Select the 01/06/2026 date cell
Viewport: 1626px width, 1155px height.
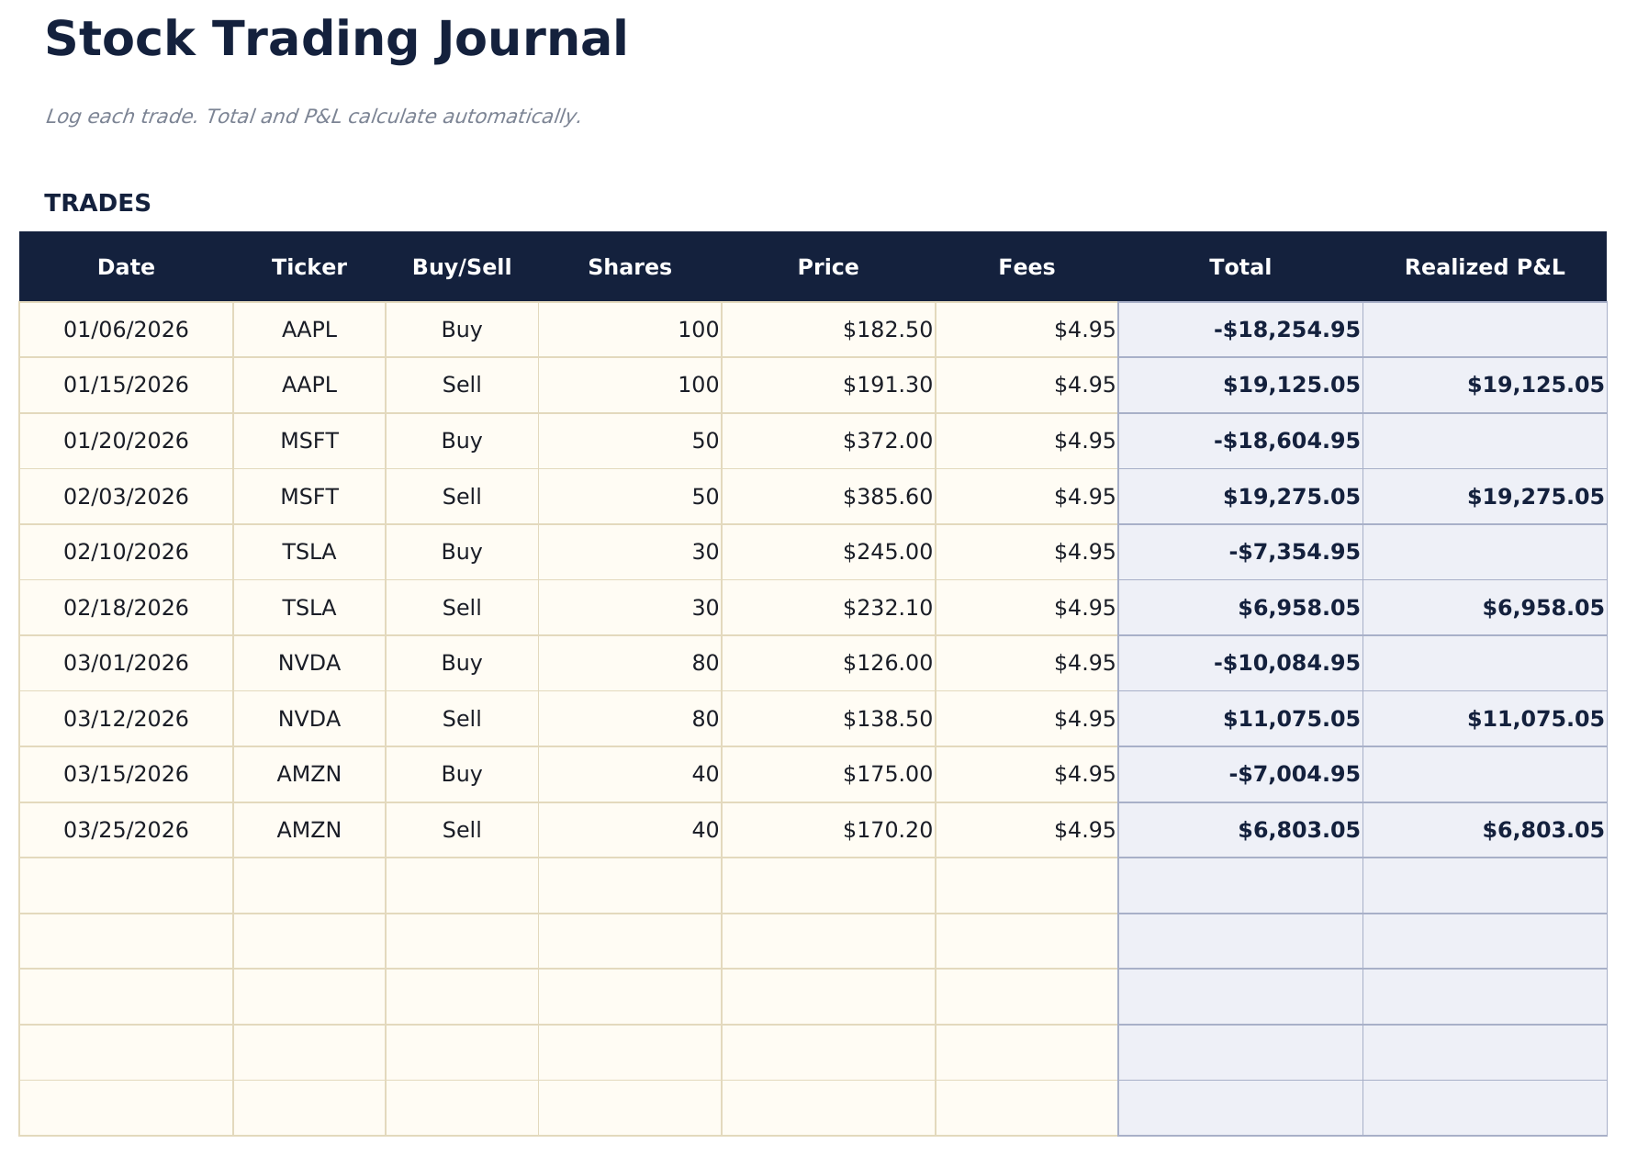pyautogui.click(x=126, y=330)
